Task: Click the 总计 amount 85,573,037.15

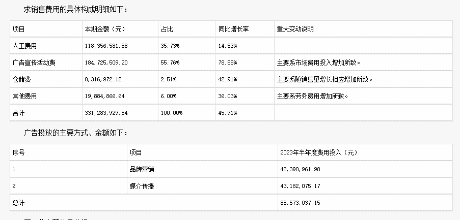Action: [300, 202]
